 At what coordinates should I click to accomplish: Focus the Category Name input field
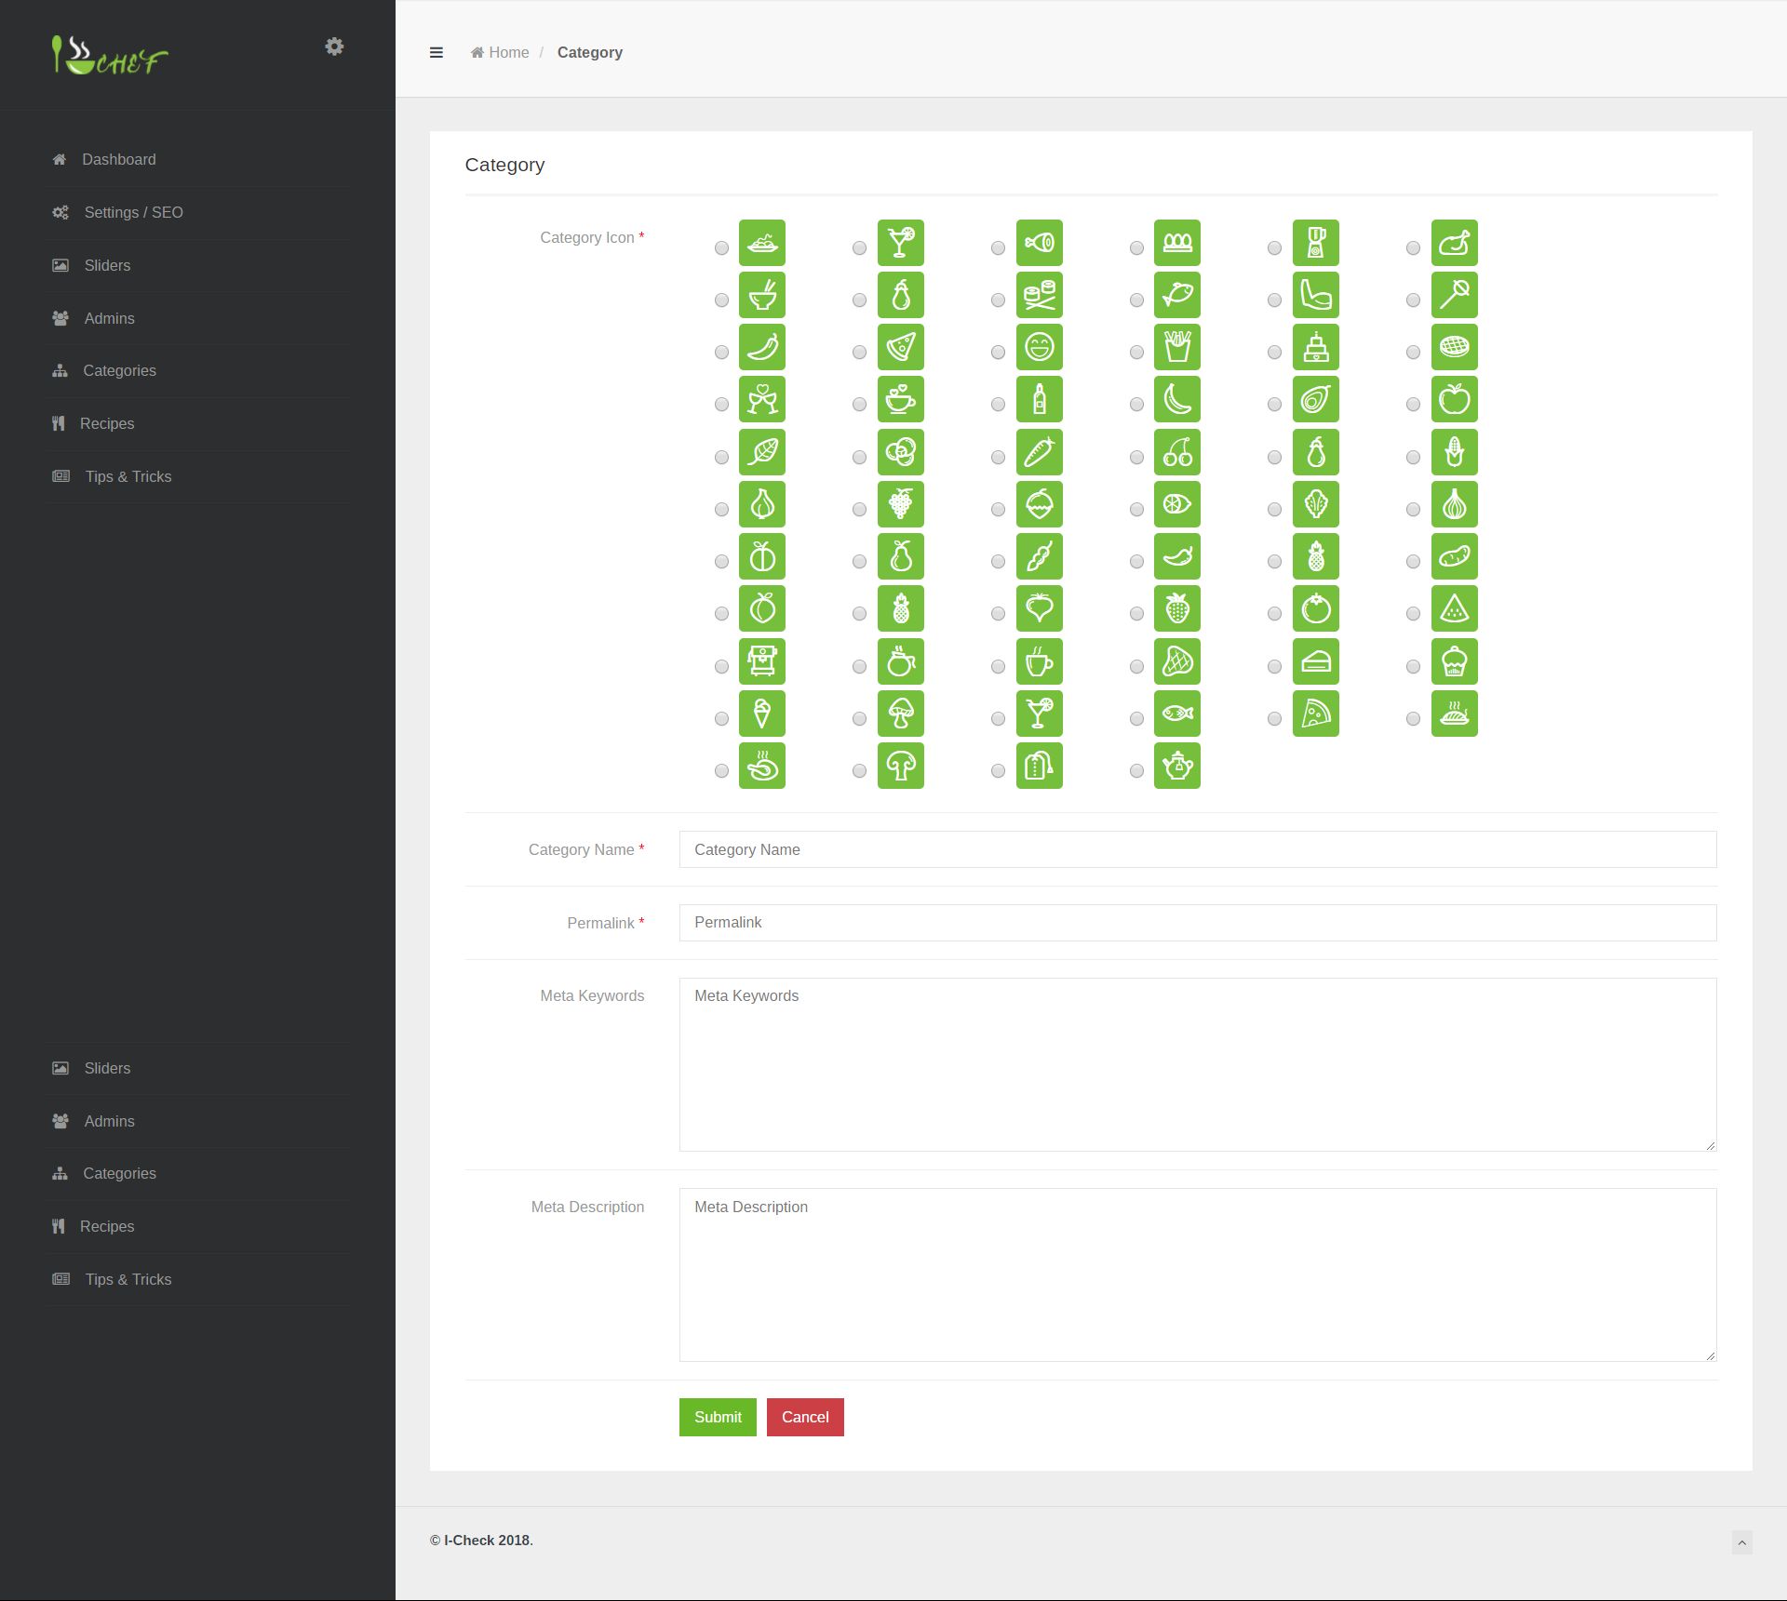(1197, 849)
